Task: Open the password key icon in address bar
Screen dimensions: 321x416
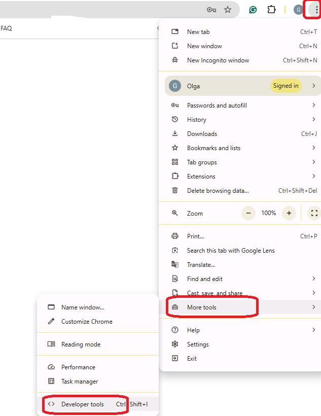Action: [211, 10]
